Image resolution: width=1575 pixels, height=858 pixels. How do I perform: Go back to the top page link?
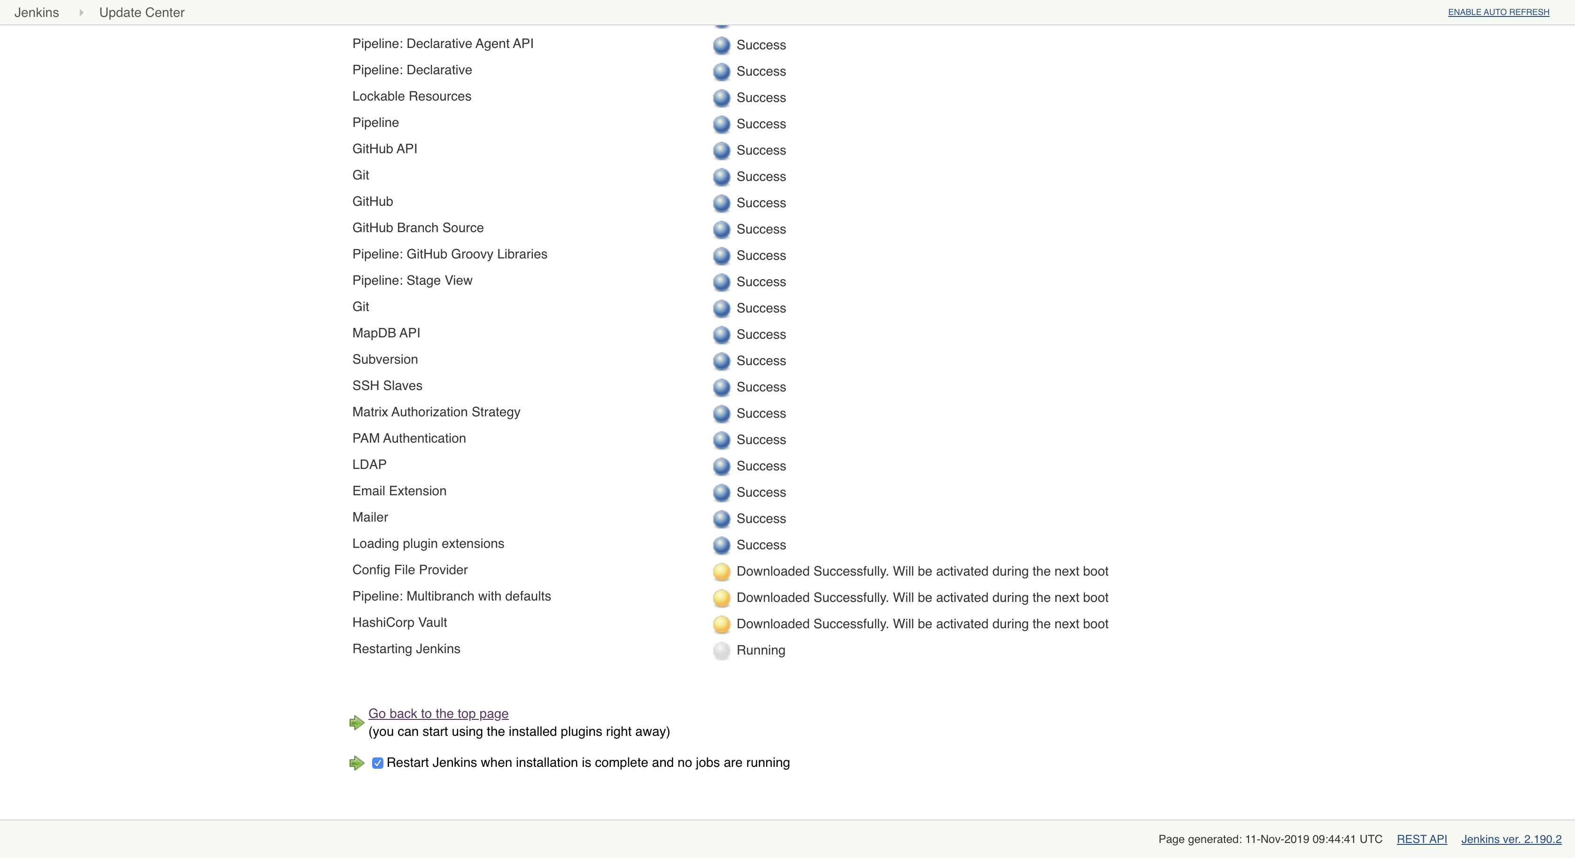pyautogui.click(x=438, y=714)
